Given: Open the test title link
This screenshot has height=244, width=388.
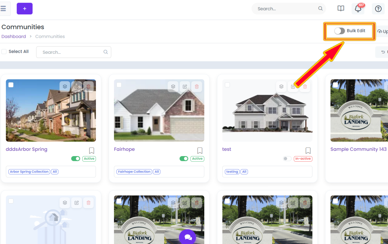Looking at the screenshot, I should [x=227, y=149].
